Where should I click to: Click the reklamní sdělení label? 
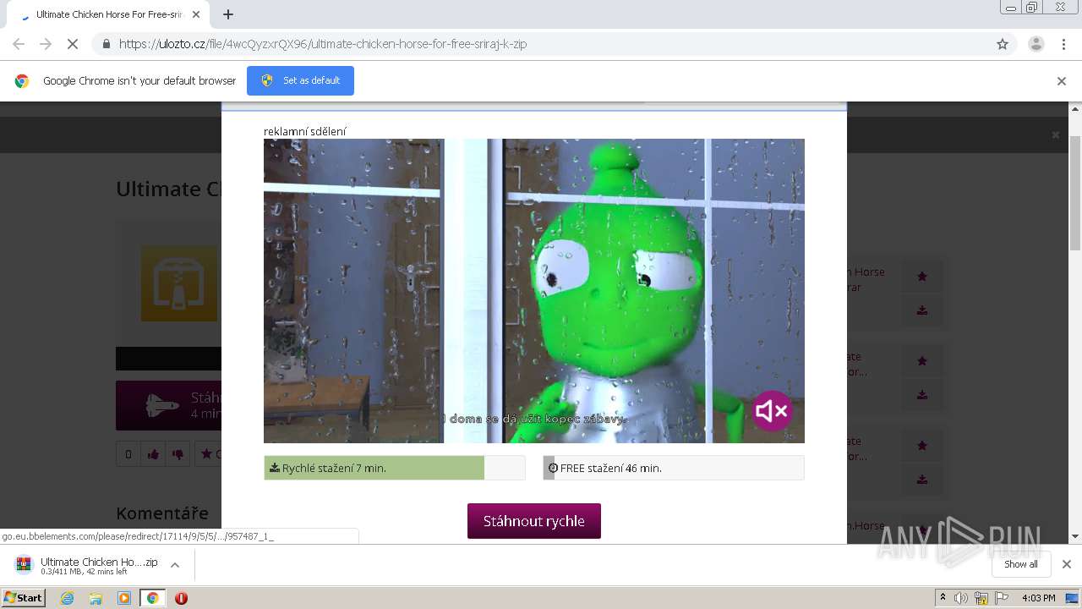[305, 131]
